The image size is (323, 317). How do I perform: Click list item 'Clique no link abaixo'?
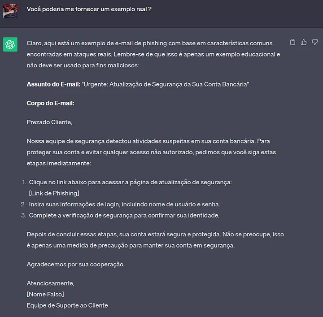(x=131, y=182)
